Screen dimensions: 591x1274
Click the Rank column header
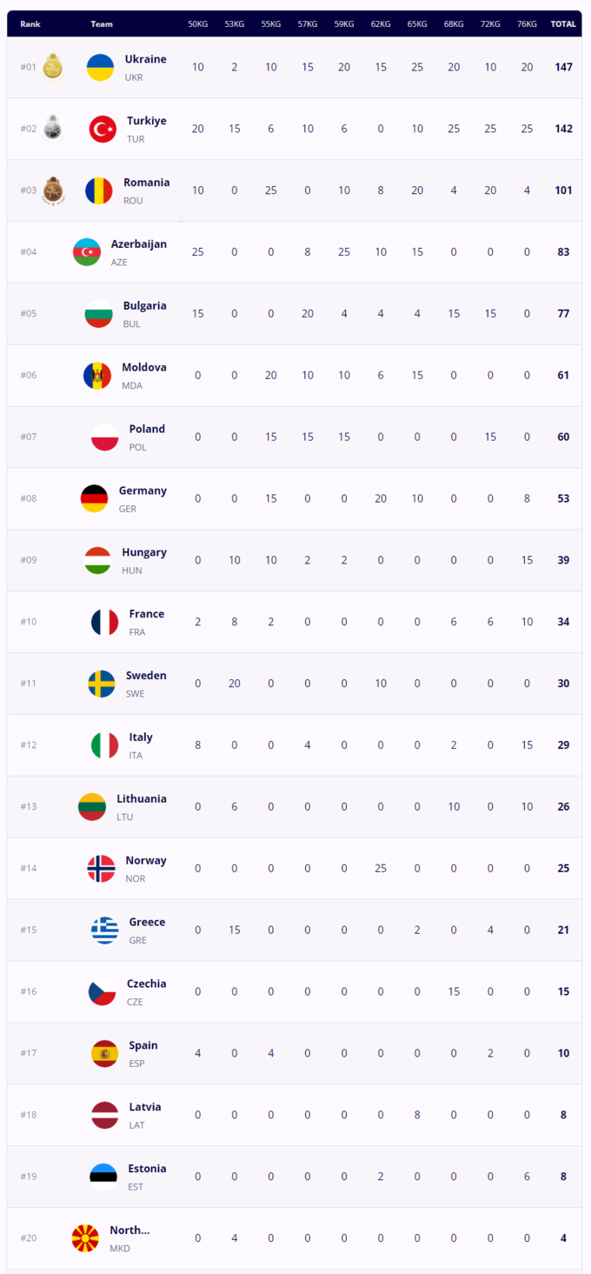point(30,24)
